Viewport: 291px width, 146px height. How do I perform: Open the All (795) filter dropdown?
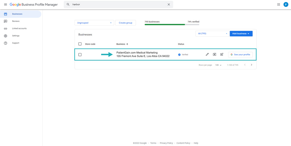(212, 33)
